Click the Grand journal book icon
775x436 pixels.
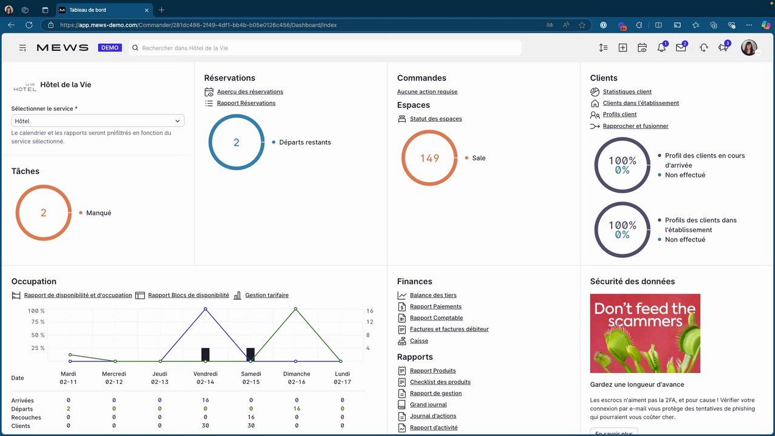[x=402, y=405]
